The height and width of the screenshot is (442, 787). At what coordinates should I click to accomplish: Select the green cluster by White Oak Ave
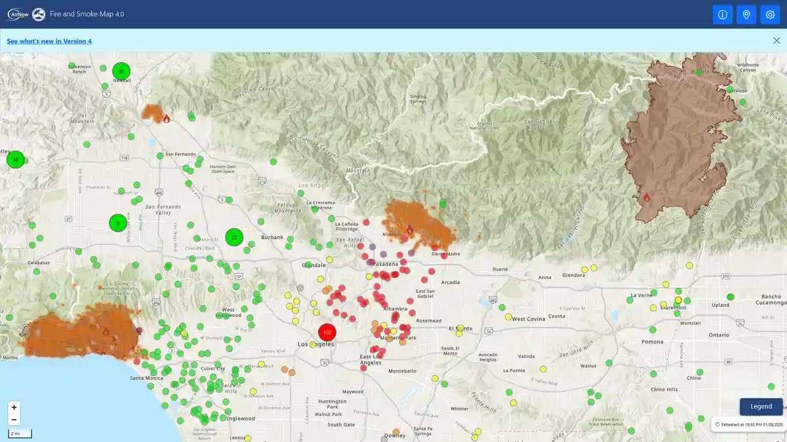118,223
